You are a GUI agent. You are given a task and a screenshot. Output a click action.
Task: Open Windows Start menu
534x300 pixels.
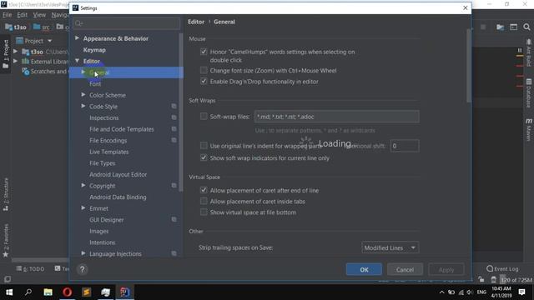tap(9, 292)
